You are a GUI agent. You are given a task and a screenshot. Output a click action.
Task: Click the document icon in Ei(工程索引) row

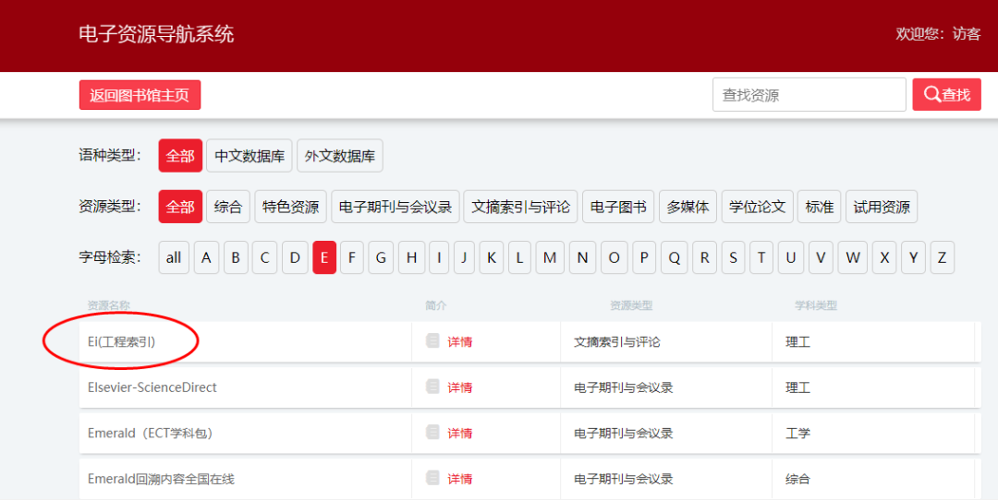click(432, 341)
